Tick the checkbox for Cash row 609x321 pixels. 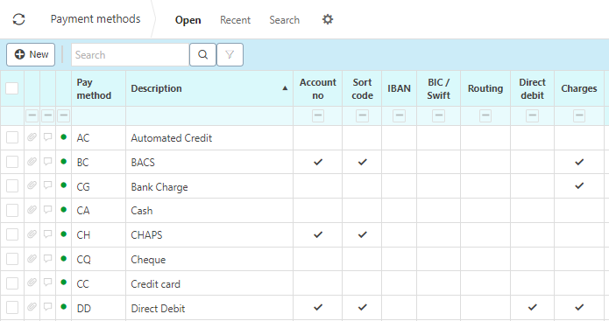point(12,210)
